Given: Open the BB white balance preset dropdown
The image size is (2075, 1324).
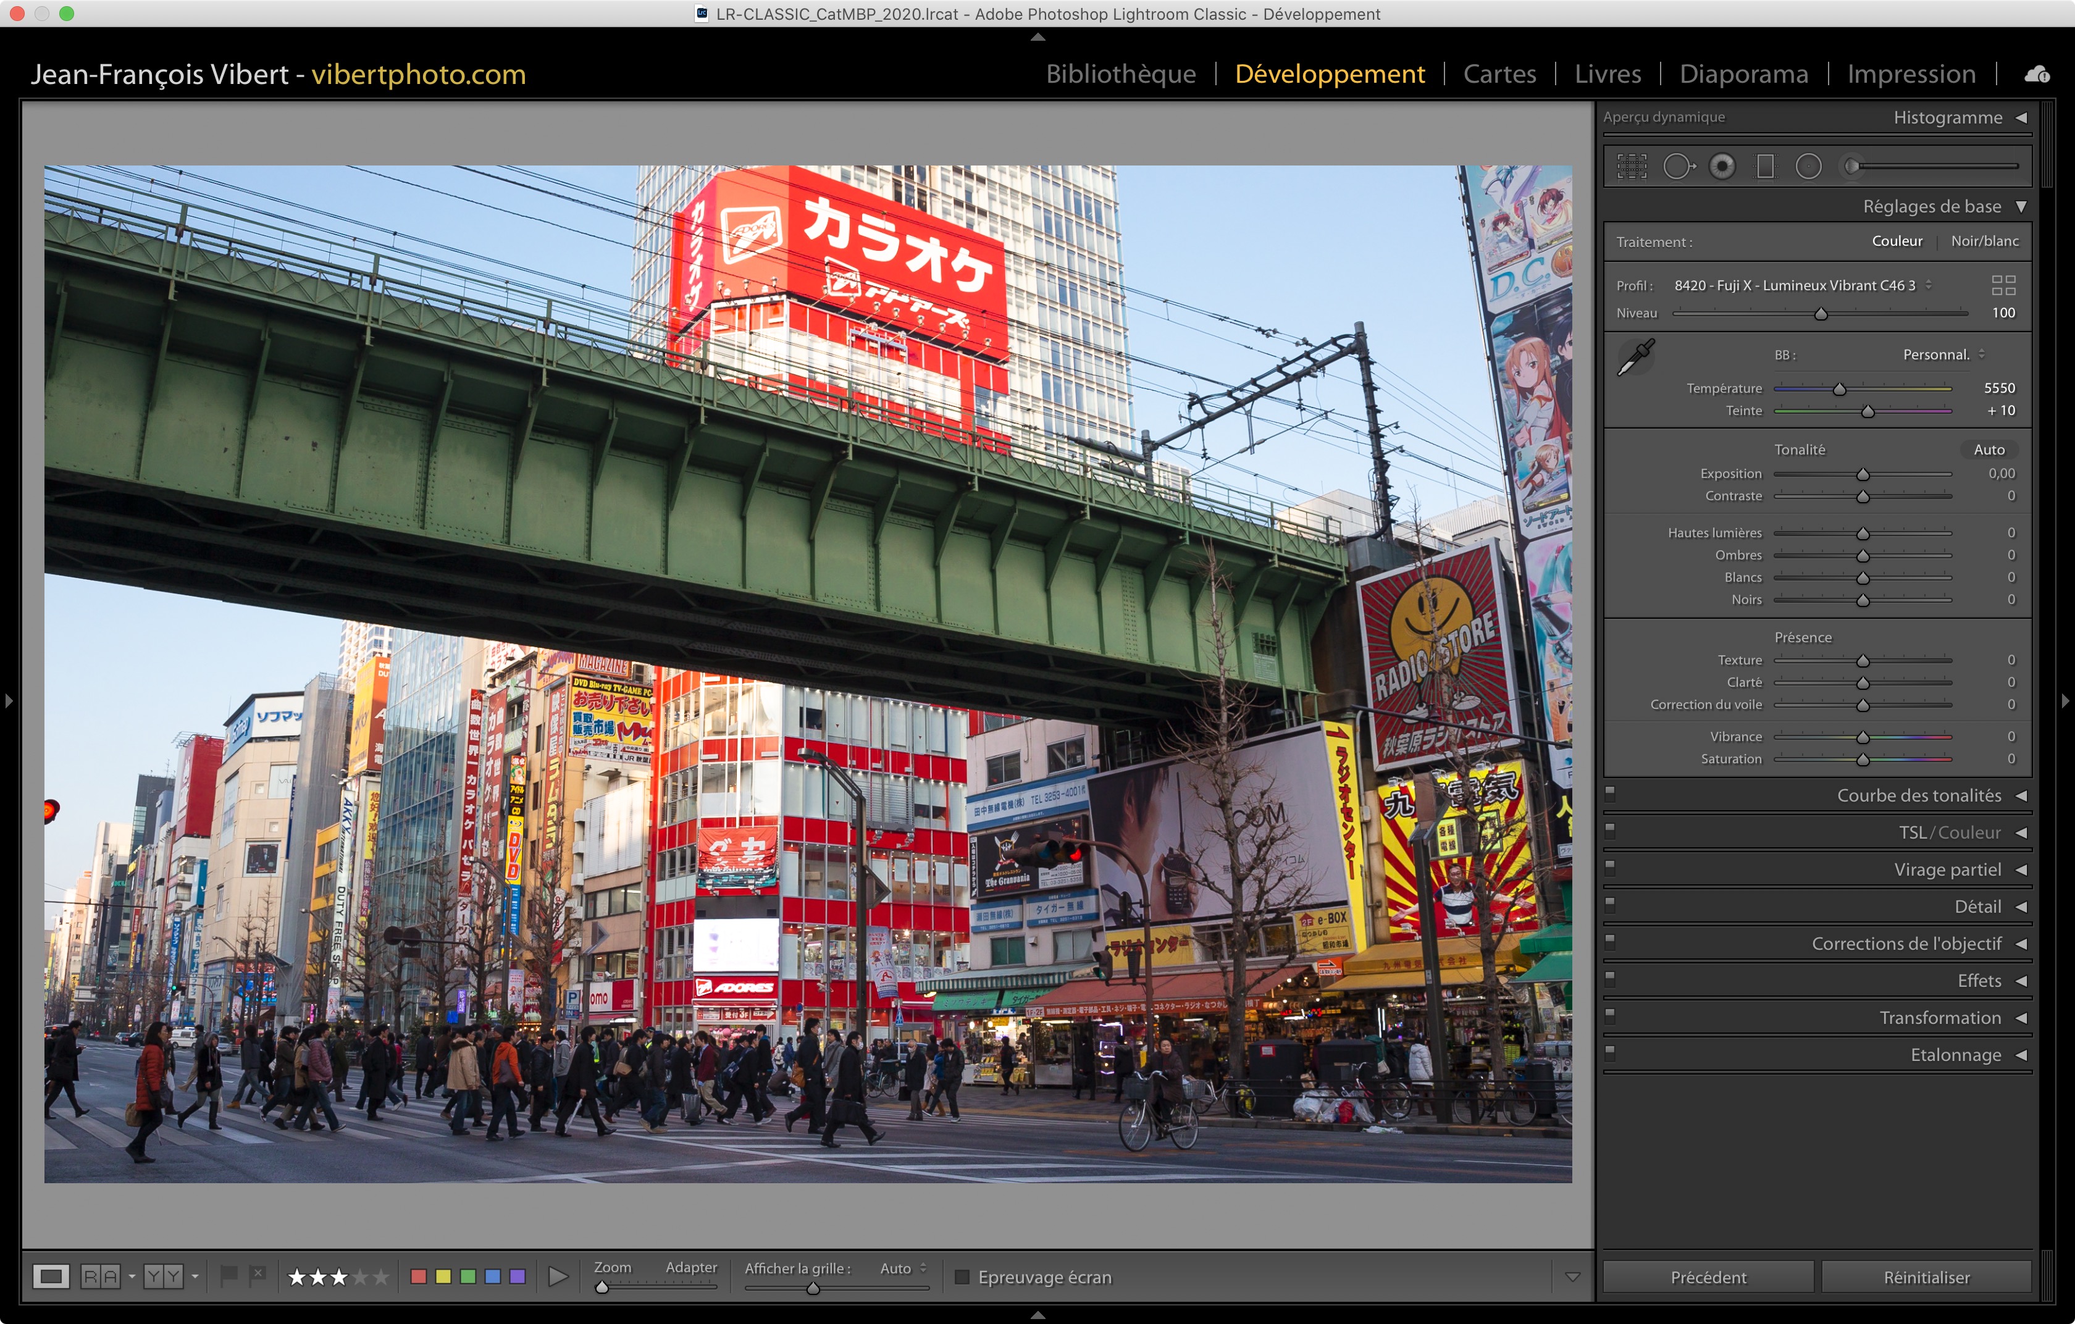Looking at the screenshot, I should click(x=1943, y=355).
